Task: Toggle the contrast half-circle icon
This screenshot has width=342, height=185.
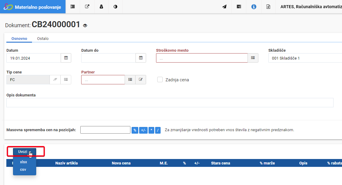Action: [x=115, y=7]
